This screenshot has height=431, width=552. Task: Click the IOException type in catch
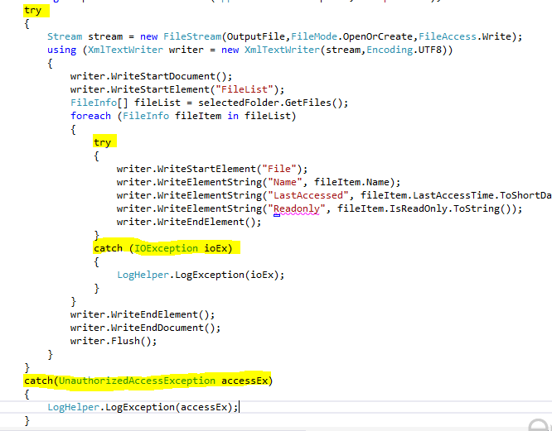[x=166, y=248]
